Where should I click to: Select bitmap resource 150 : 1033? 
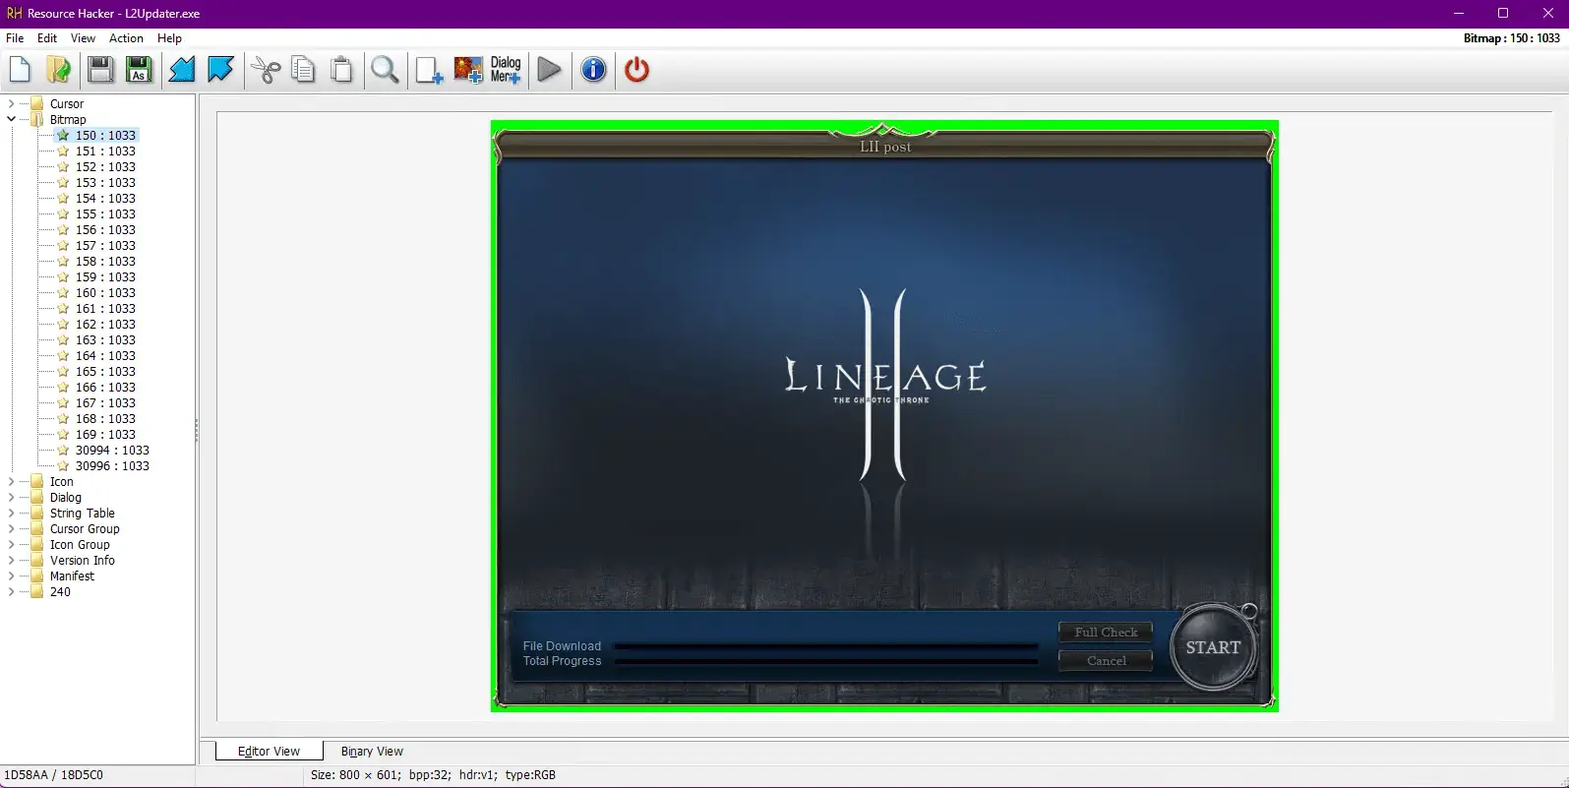tap(105, 135)
